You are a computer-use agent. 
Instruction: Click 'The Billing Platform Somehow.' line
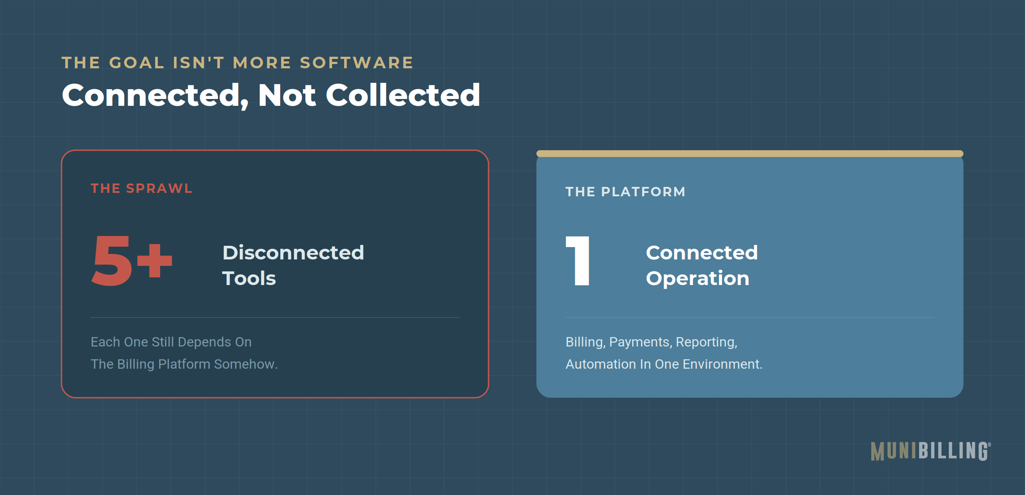click(184, 364)
